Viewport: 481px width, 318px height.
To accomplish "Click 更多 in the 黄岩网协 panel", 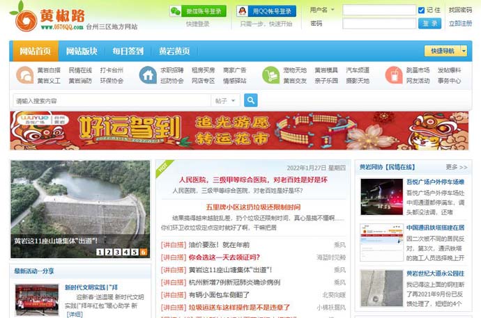I will 457,168.
